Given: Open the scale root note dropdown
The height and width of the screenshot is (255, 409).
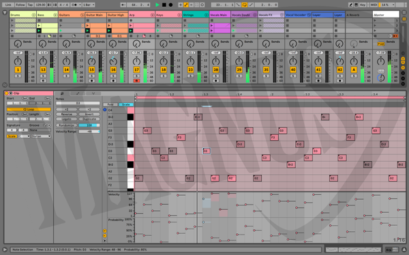Looking at the screenshot, I should (x=25, y=137).
